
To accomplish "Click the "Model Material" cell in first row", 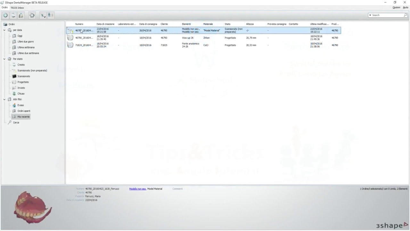I will point(212,30).
